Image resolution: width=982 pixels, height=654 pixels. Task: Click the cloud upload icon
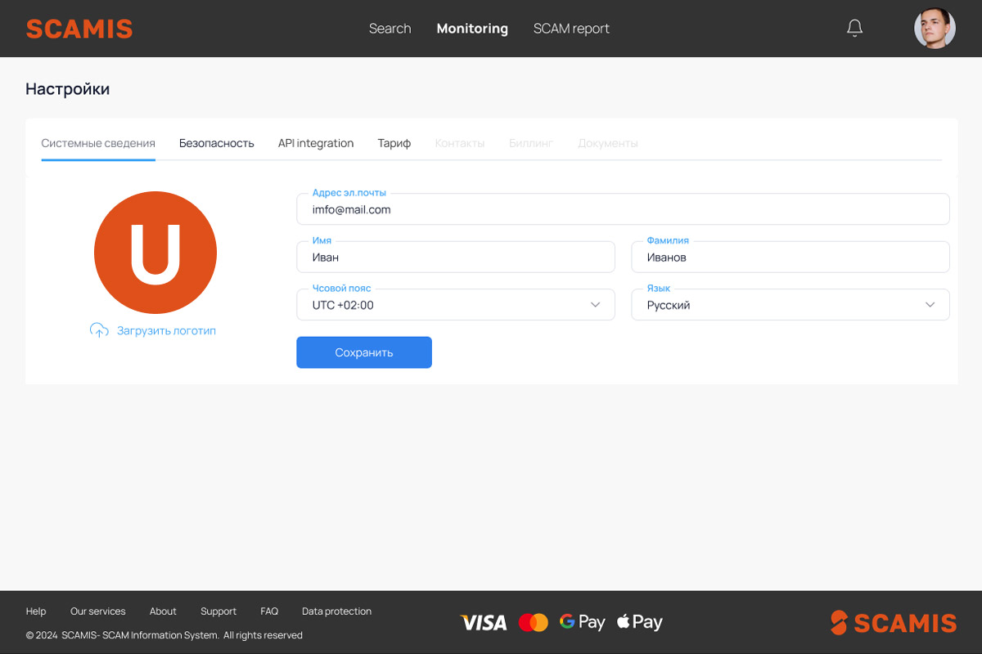click(x=99, y=330)
